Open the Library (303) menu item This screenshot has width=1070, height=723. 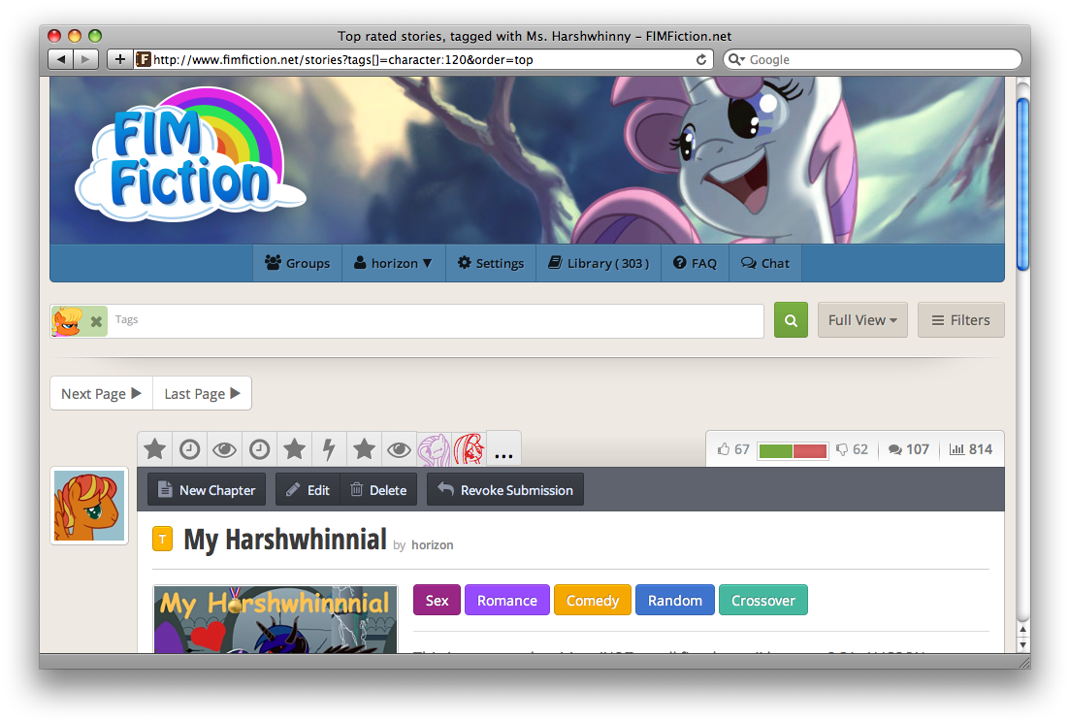(x=599, y=263)
